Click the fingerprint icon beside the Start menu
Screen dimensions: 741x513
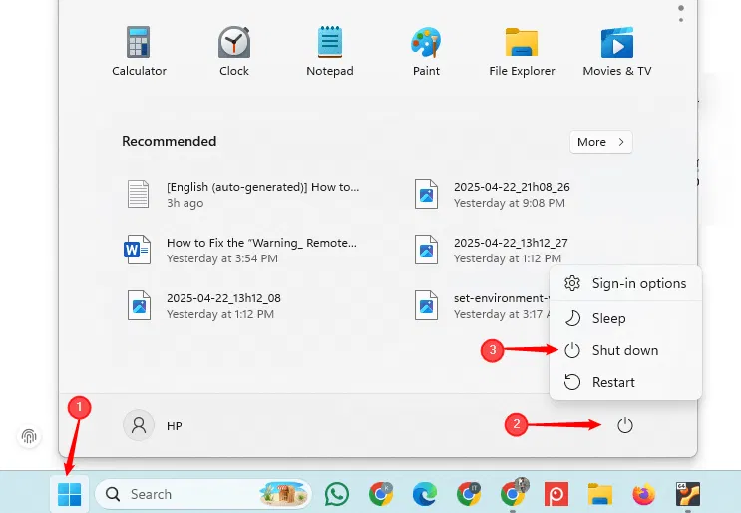pyautogui.click(x=29, y=436)
